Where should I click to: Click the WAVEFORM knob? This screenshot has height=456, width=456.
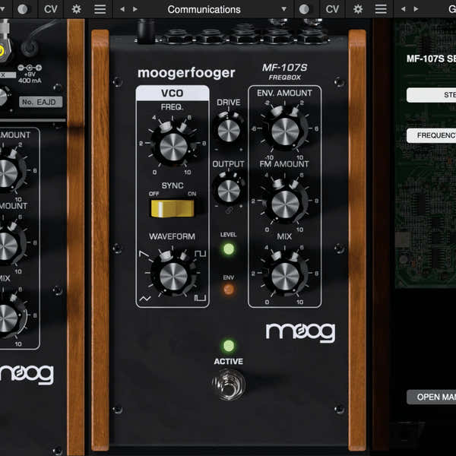click(173, 277)
